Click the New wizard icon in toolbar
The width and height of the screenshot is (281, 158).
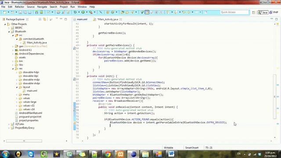tap(5, 12)
